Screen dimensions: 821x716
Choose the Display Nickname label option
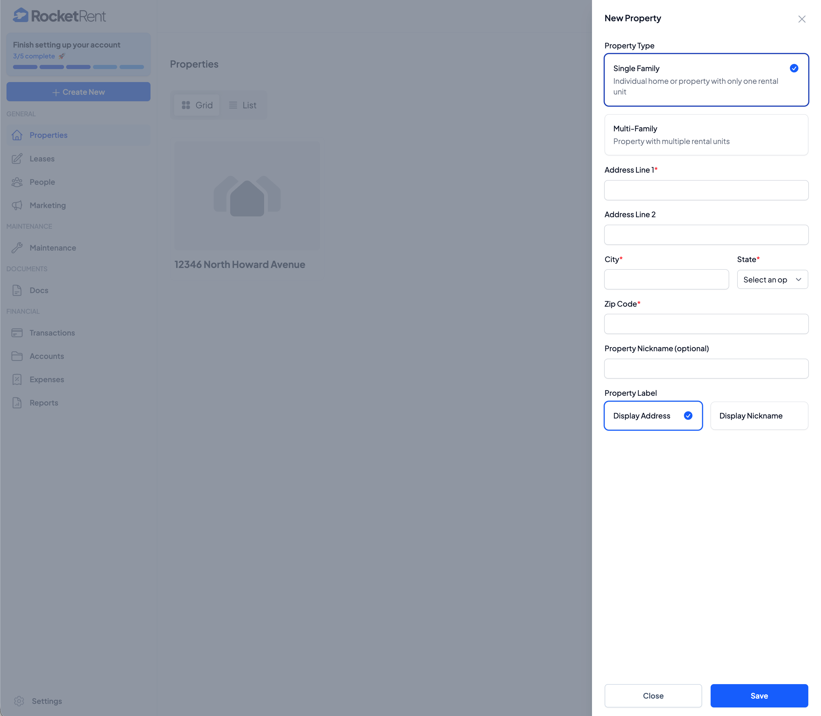[759, 416]
